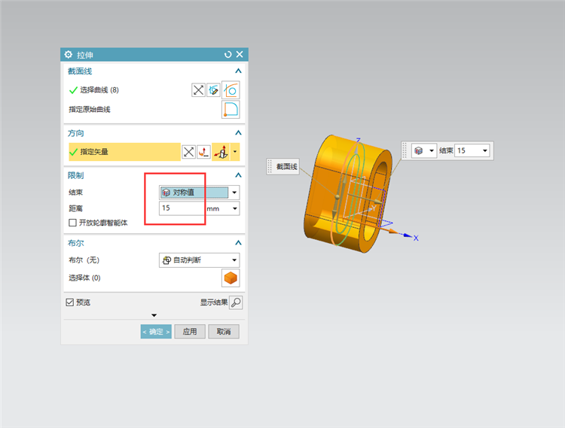Select the 指定原始曲线 row
The image size is (565, 428).
(90, 109)
